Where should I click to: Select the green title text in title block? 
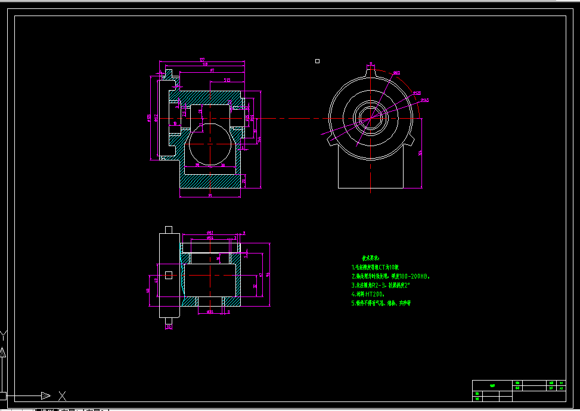coord(492,385)
